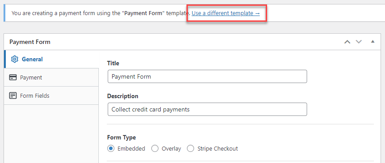385x163 pixels.
Task: Click the gear icon beside General
Action: coord(15,60)
